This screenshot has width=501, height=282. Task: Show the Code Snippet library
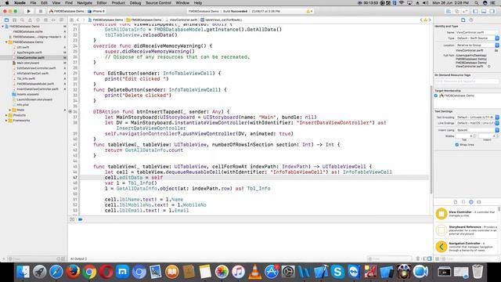[463, 202]
